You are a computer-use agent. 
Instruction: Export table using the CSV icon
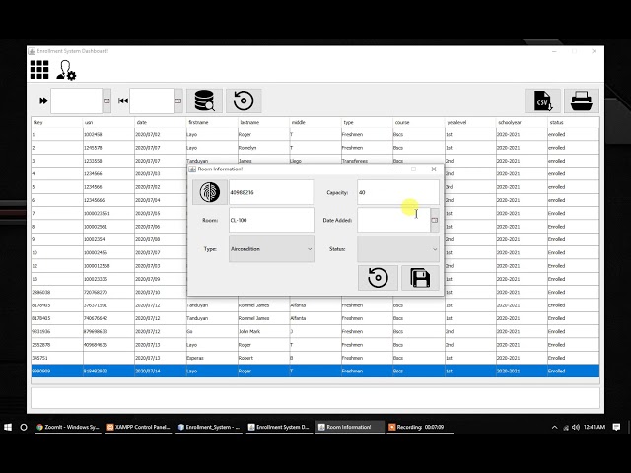pyautogui.click(x=541, y=101)
